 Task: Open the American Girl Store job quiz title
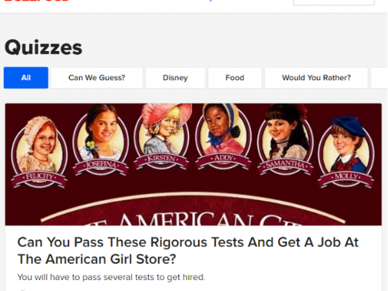[188, 251]
